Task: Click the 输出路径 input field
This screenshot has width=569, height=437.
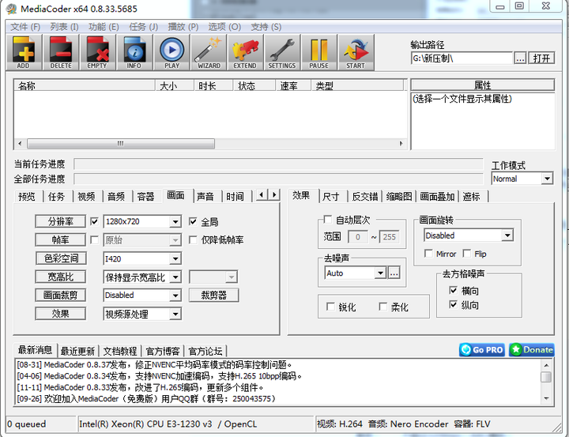Action: (x=462, y=58)
